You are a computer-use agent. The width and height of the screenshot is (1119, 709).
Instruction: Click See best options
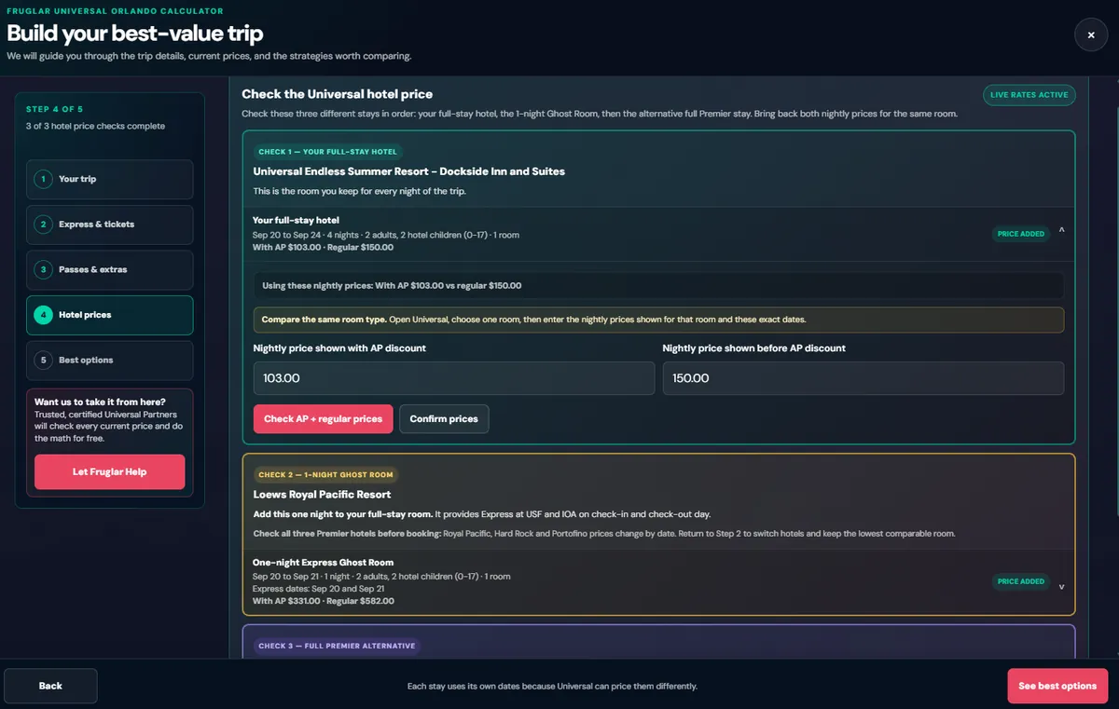[1057, 686]
